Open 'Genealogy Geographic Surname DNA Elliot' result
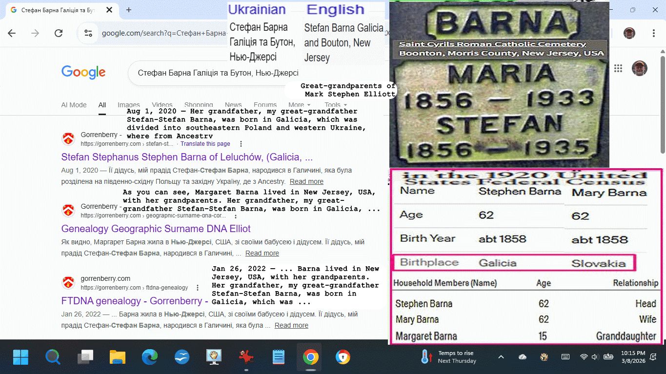Viewport: 666px width, 374px height. point(156,229)
